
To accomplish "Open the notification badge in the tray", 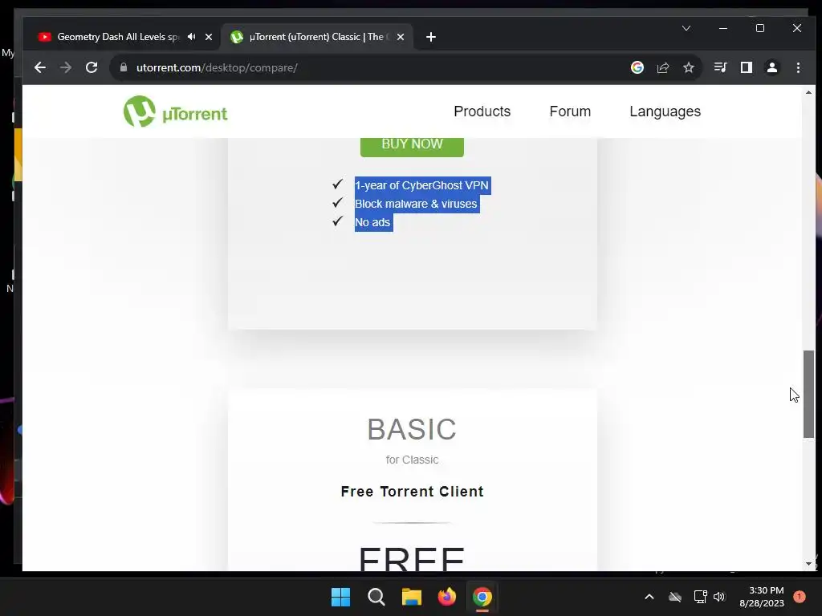I will [799, 597].
